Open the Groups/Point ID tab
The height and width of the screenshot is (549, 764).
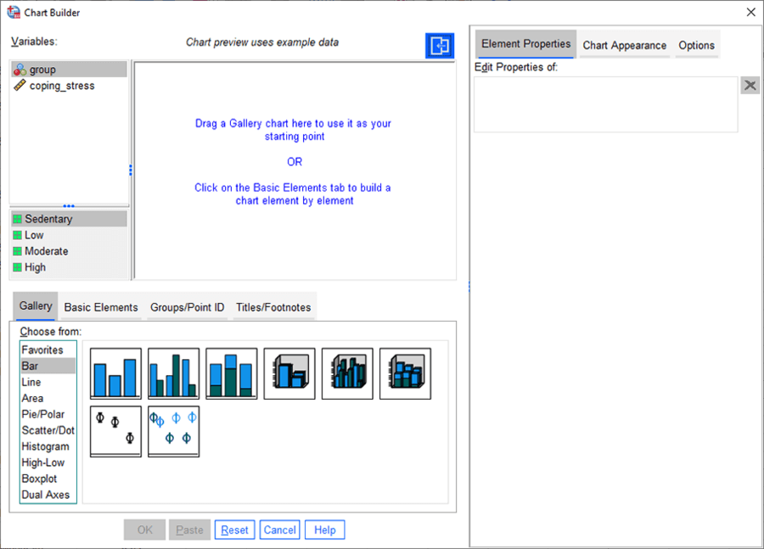187,307
